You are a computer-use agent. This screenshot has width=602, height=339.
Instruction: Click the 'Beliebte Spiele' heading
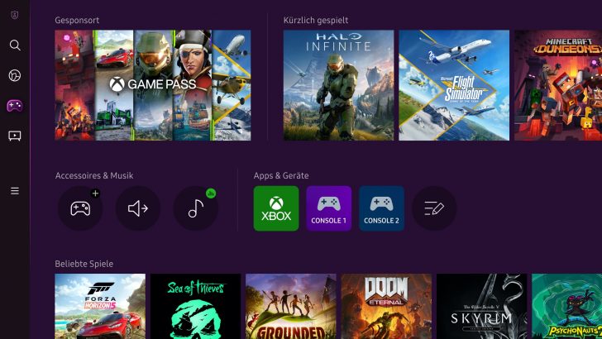(84, 264)
